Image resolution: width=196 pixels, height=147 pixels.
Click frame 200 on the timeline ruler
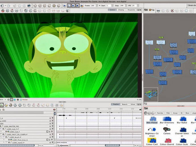98,109
